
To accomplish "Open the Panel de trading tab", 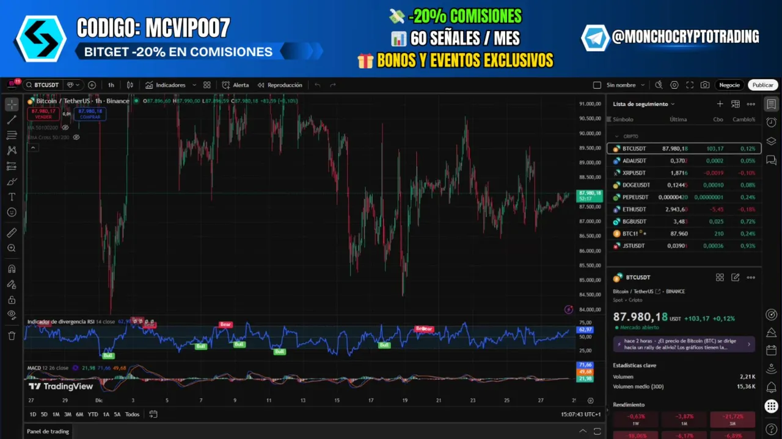I will click(48, 431).
